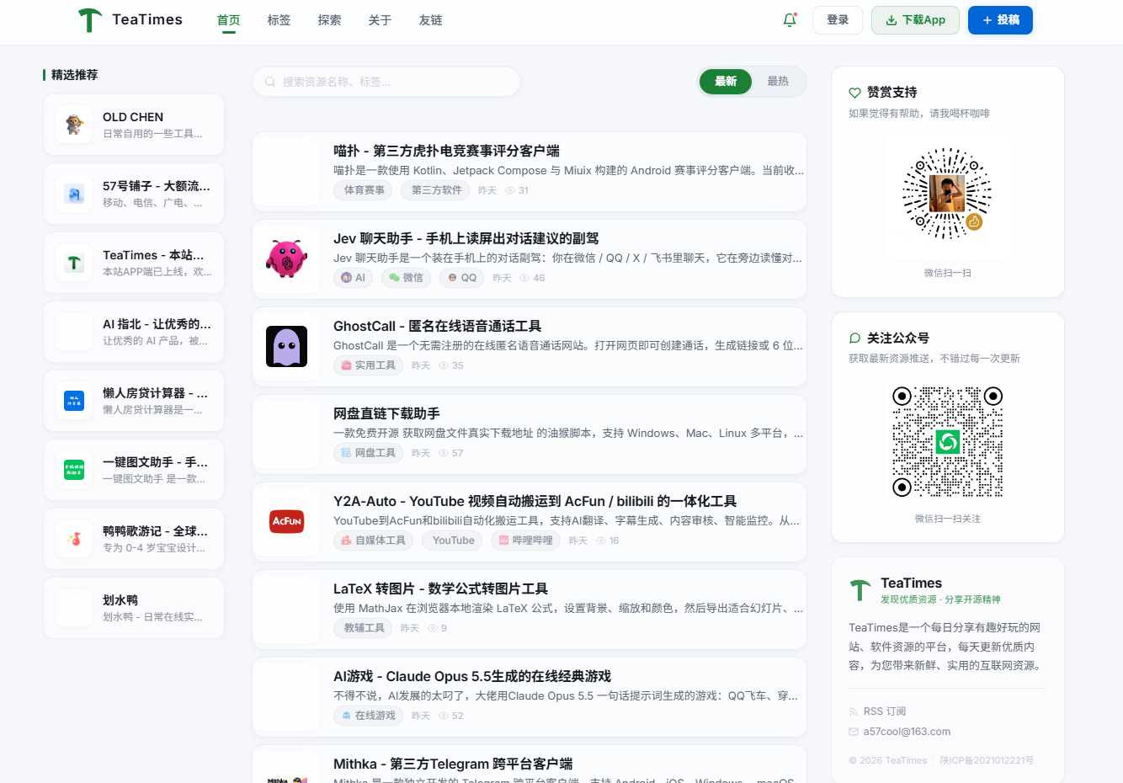Screen dimensions: 1123x783
Task: Click the 懒人房贷计算器 blue icon
Action: click(x=74, y=401)
